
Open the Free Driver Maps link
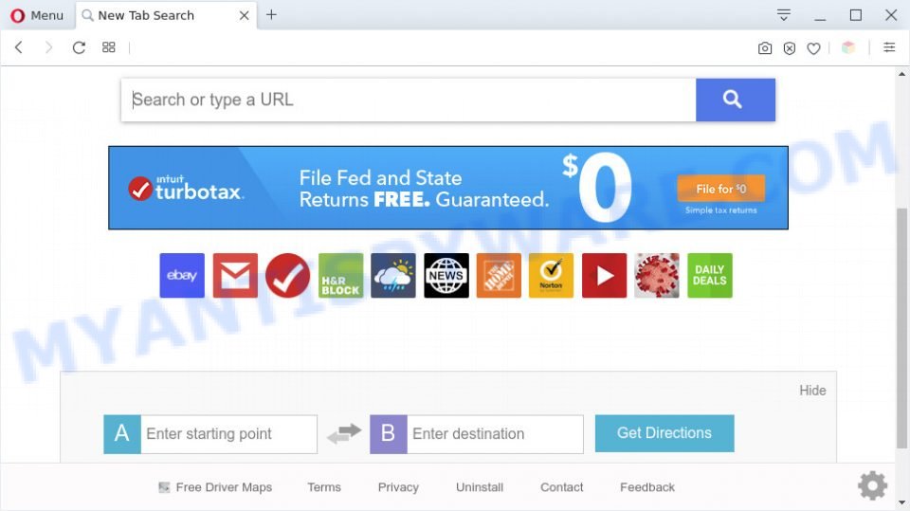click(215, 487)
